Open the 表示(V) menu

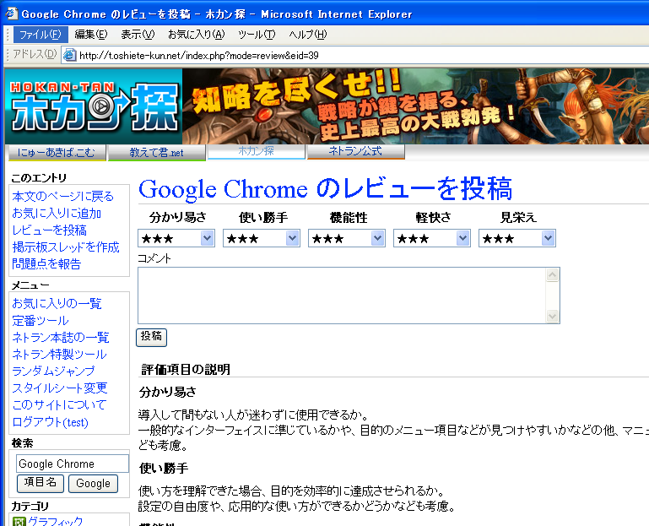point(138,35)
